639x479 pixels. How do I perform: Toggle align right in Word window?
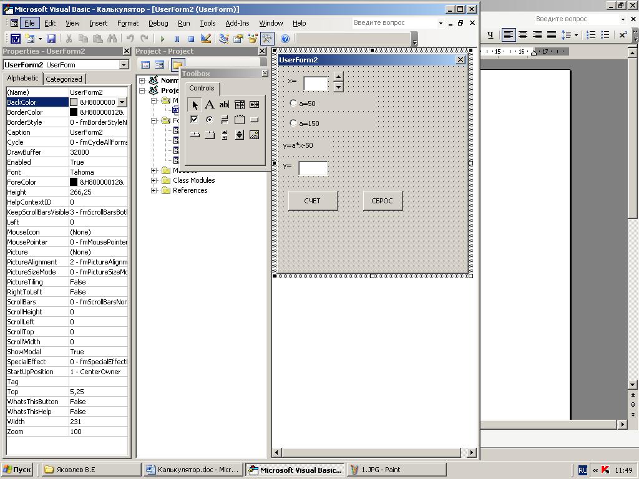(537, 35)
